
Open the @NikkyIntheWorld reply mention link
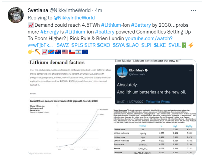74,18
